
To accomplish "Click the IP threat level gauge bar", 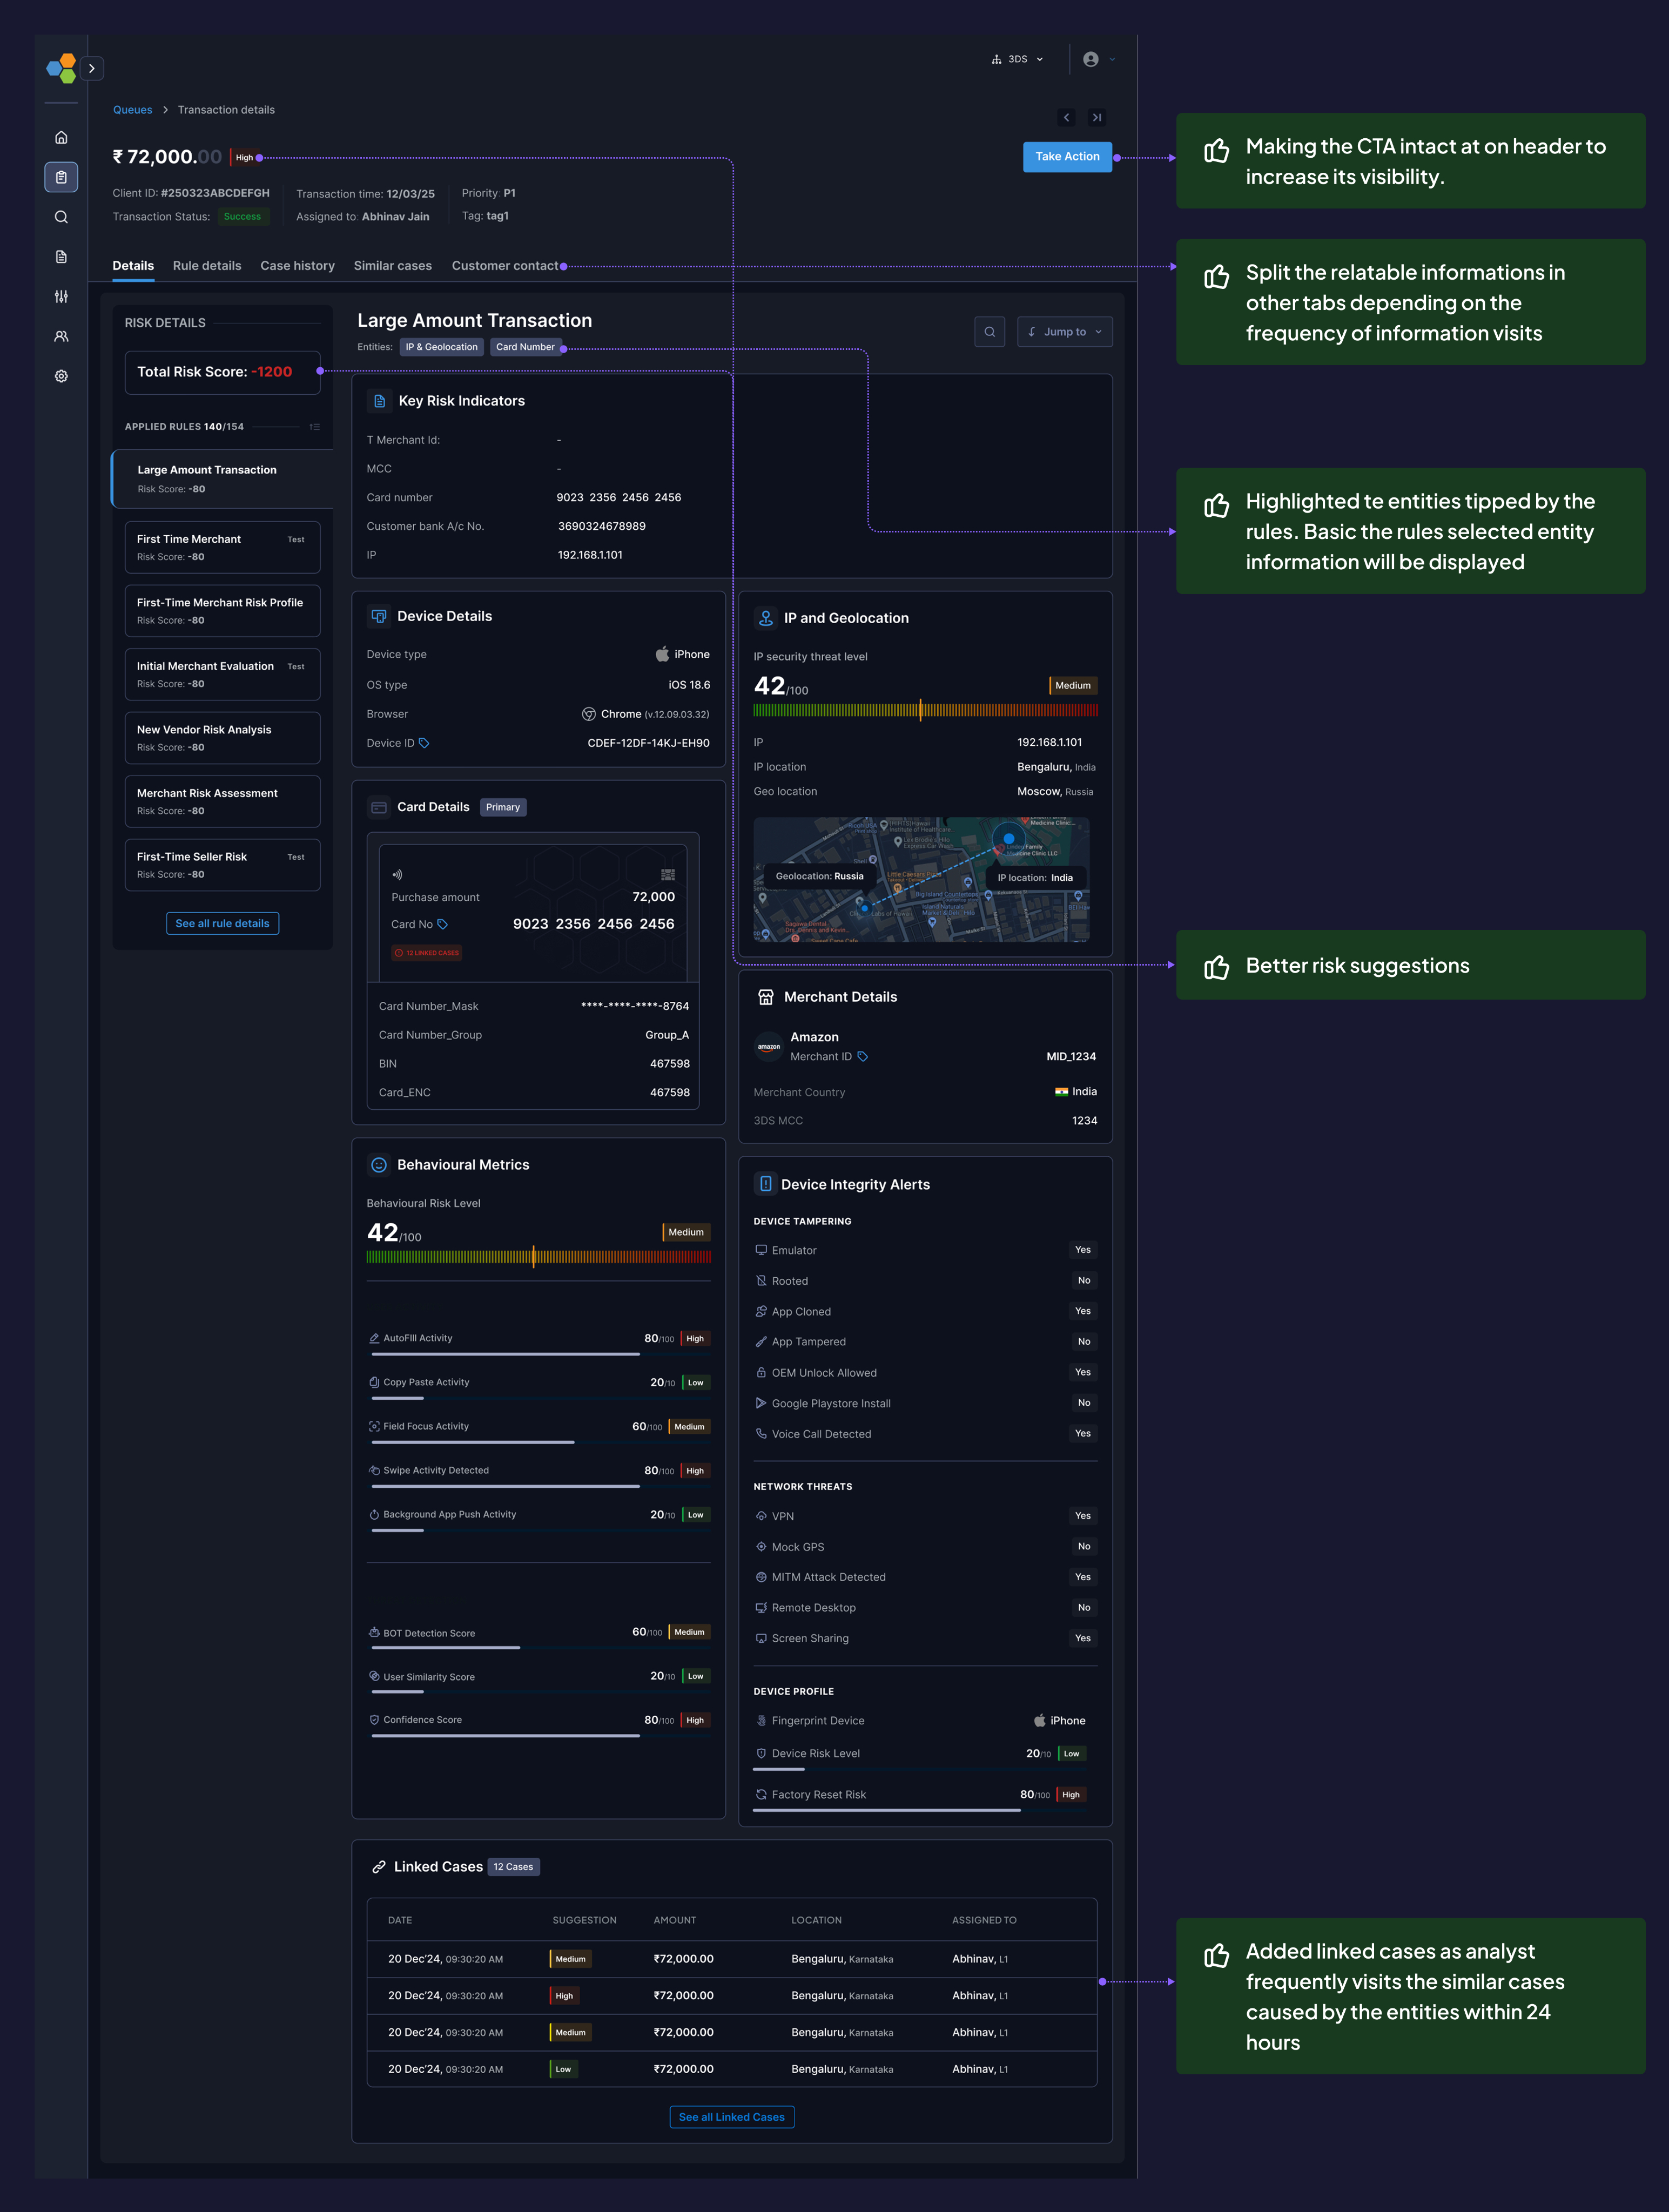I will [925, 711].
